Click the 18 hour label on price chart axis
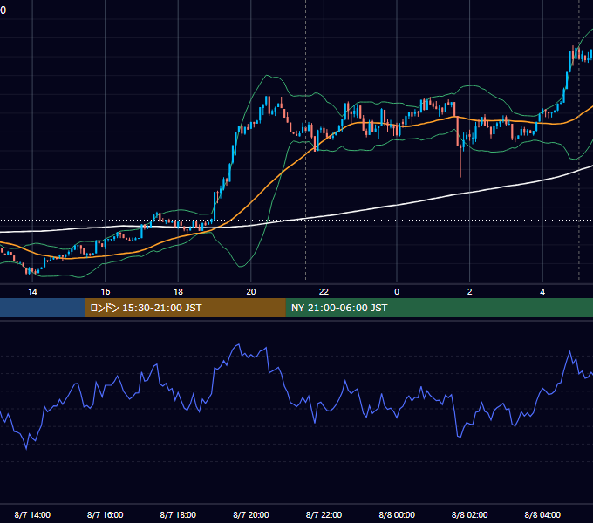The image size is (593, 523). click(178, 292)
